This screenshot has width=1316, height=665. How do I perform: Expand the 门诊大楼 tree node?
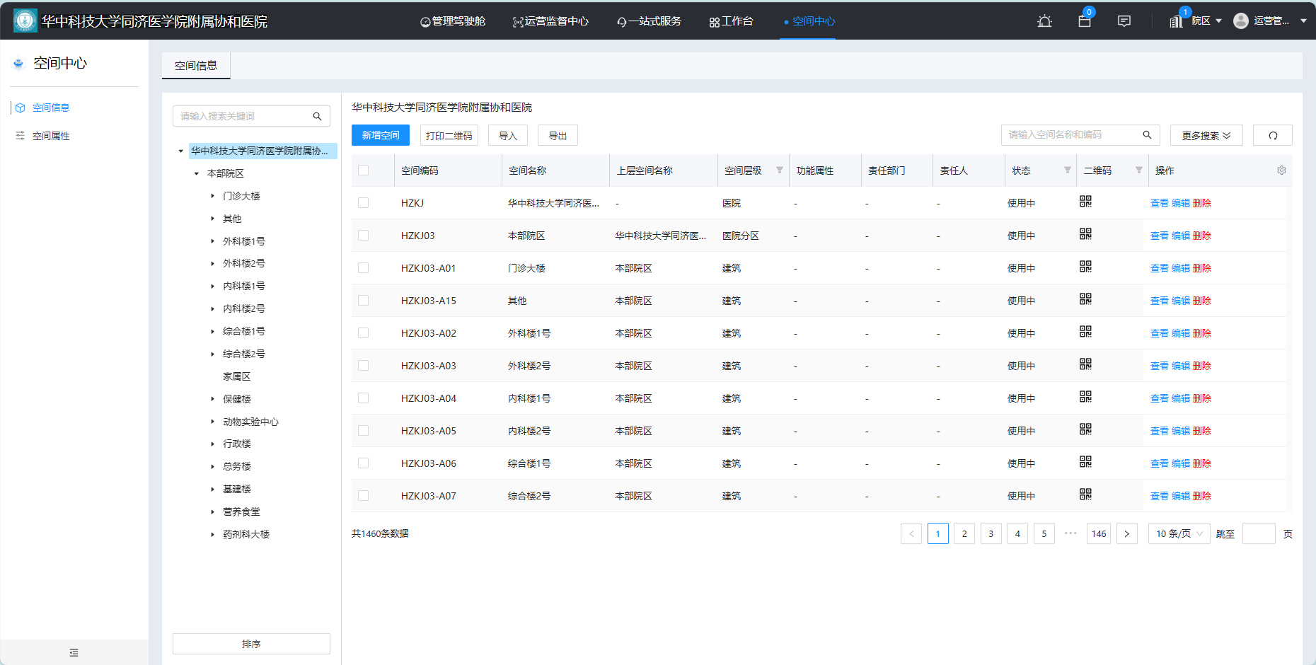point(214,195)
